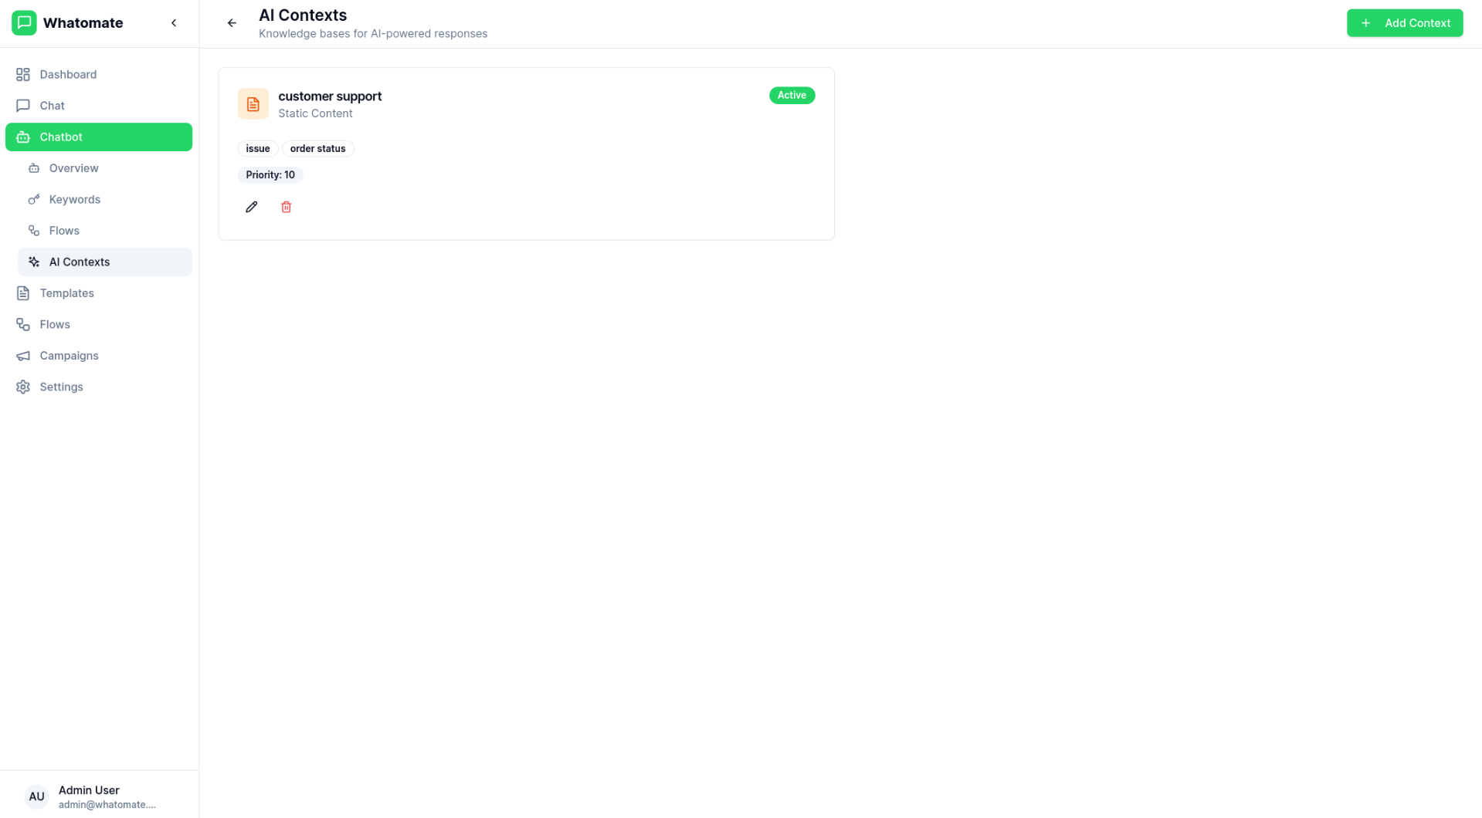
Task: Click the Chat bubble icon in sidebar
Action: tap(23, 106)
